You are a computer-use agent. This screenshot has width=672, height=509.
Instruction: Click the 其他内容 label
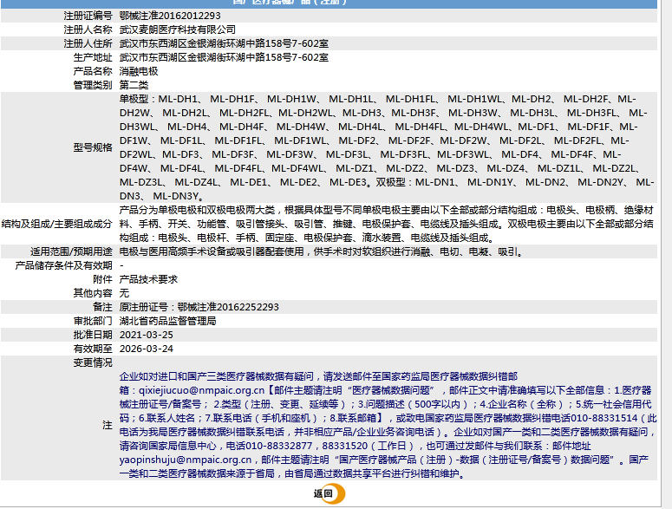pos(93,293)
